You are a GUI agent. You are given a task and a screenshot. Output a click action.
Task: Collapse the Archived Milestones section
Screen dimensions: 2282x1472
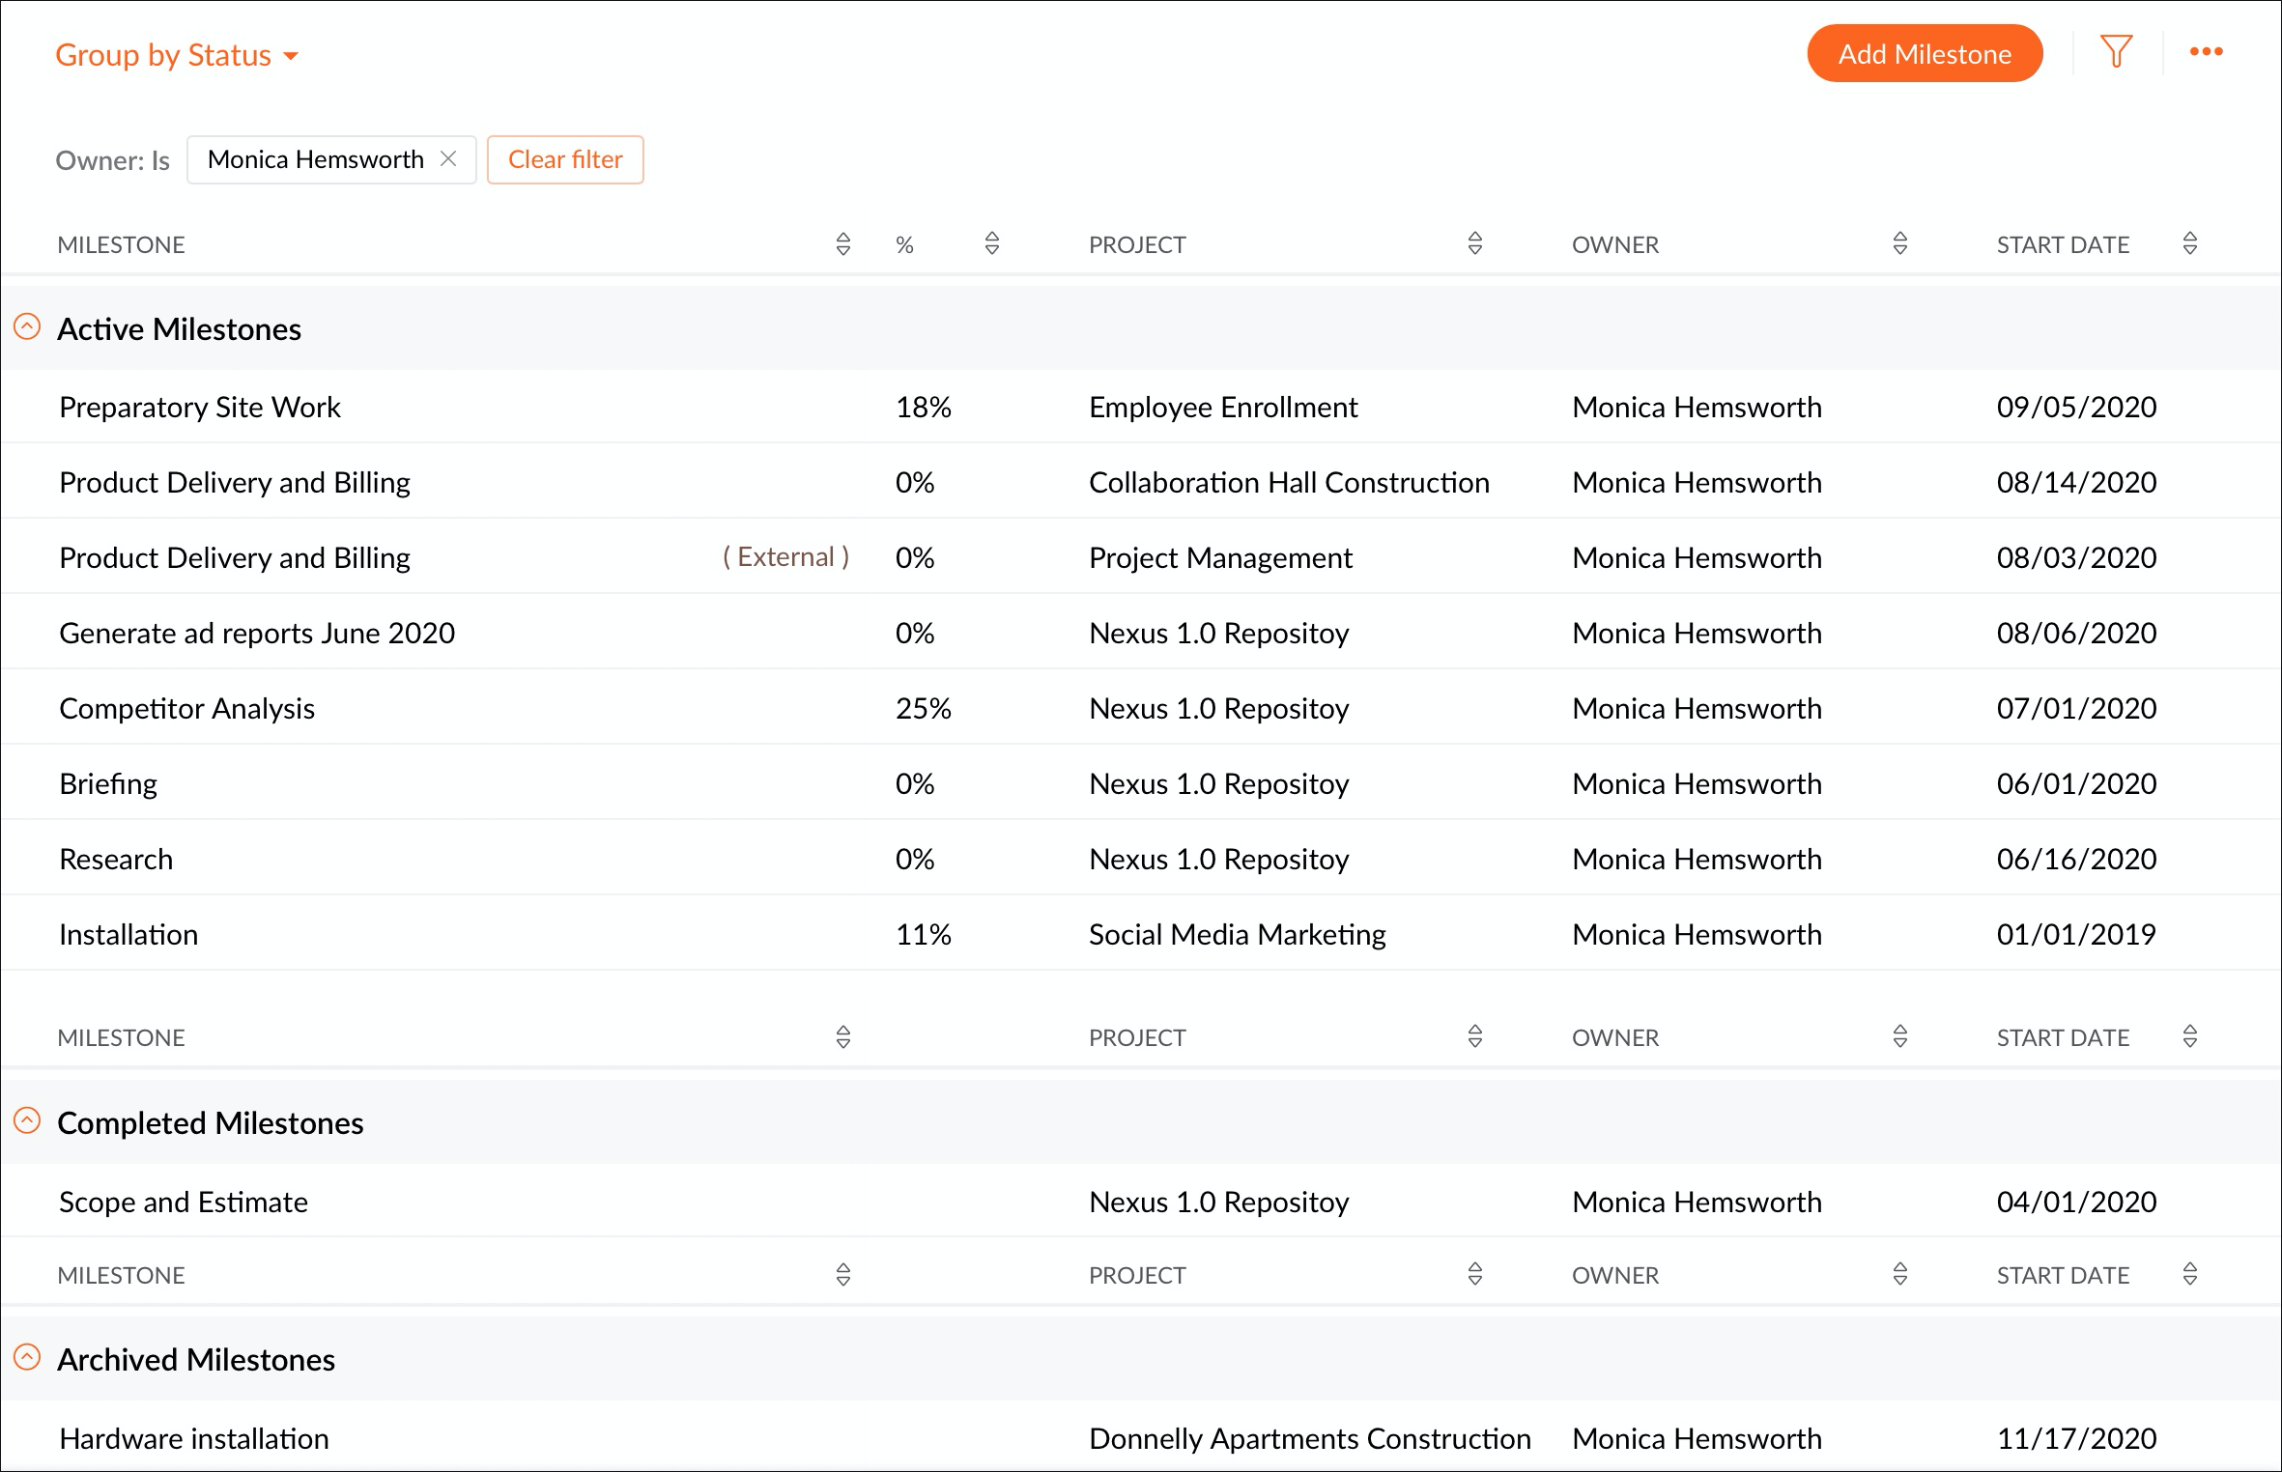tap(27, 1358)
